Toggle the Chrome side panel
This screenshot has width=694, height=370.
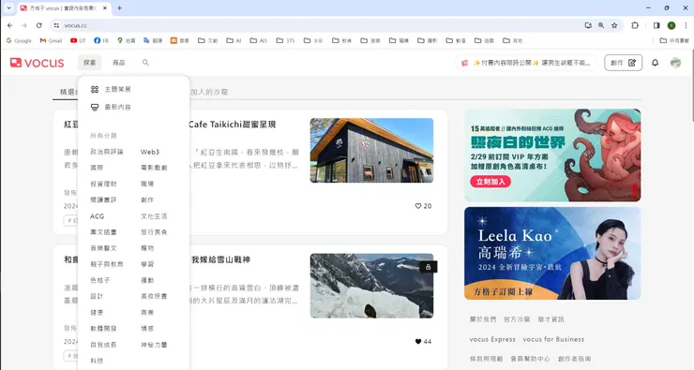(x=656, y=25)
